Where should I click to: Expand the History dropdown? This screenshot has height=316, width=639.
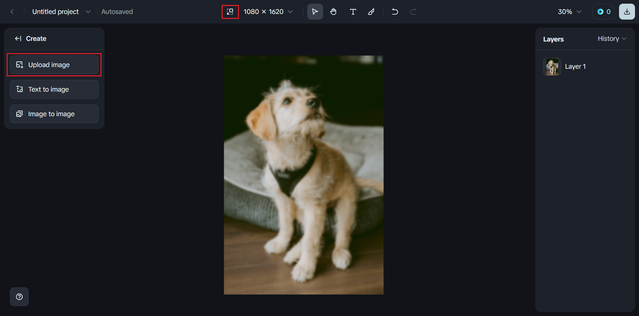[612, 38]
